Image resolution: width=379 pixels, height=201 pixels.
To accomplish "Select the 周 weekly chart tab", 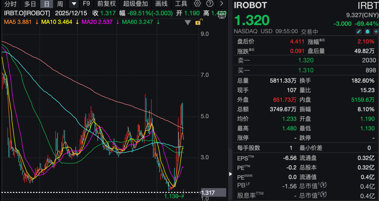I will (60, 4).
